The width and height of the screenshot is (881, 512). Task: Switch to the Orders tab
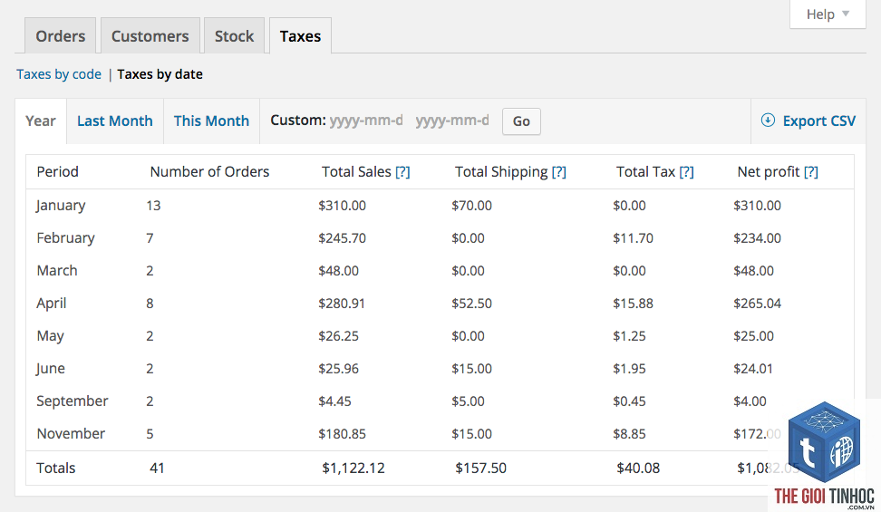tap(60, 36)
